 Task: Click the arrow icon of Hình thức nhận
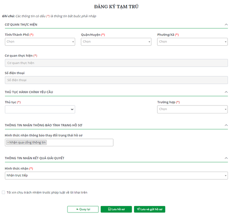pos(225,176)
